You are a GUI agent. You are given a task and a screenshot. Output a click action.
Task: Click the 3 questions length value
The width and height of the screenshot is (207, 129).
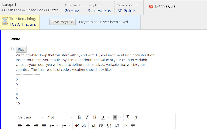point(99,11)
